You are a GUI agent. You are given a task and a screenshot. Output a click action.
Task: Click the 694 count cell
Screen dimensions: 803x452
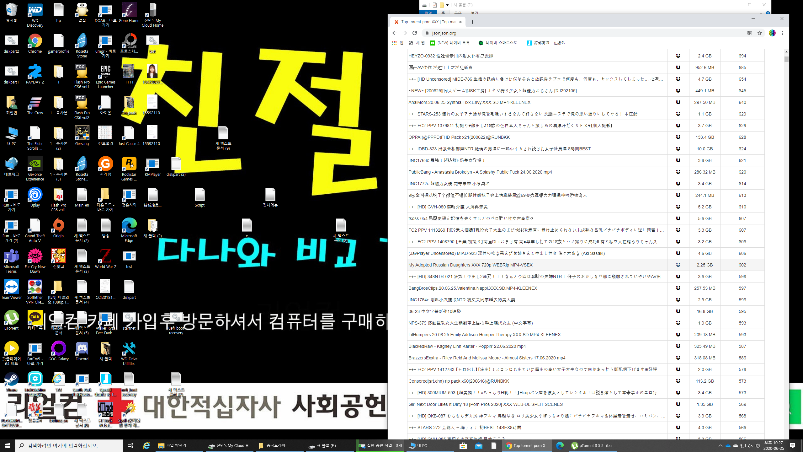tap(742, 56)
